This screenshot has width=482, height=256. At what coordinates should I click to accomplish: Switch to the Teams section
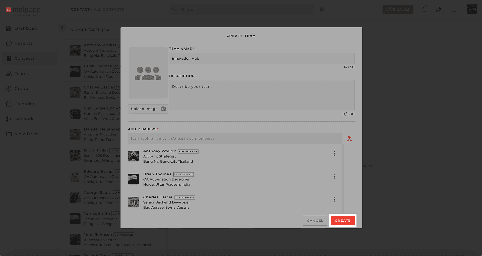tap(21, 73)
